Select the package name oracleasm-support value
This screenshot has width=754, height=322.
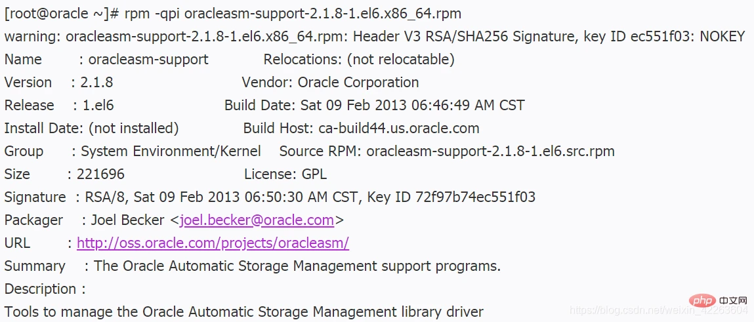tap(148, 59)
